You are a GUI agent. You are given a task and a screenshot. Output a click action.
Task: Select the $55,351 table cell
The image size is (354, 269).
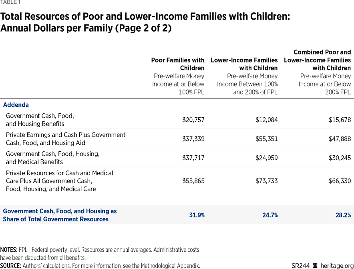click(267, 139)
